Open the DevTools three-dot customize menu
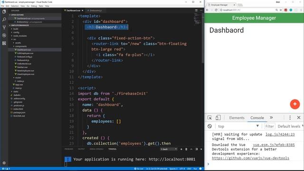Image resolution: width=304 pixels, height=171 pixels. click(x=290, y=118)
